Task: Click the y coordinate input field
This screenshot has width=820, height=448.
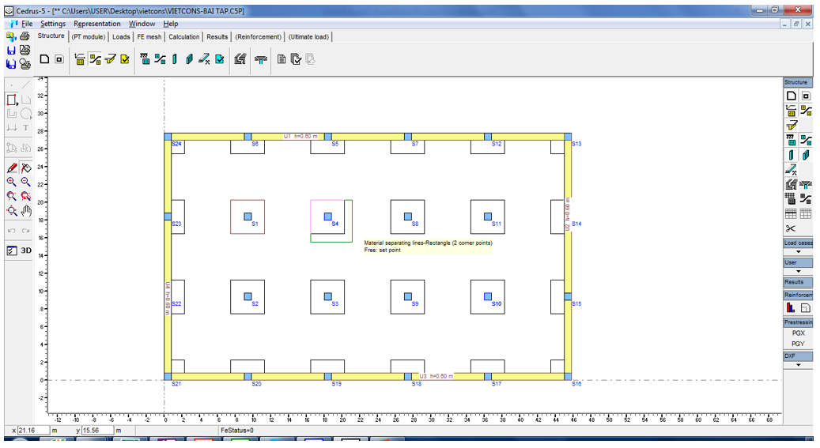Action: click(97, 431)
